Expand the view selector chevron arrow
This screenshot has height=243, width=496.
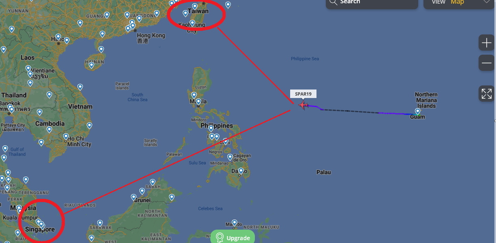click(486, 2)
